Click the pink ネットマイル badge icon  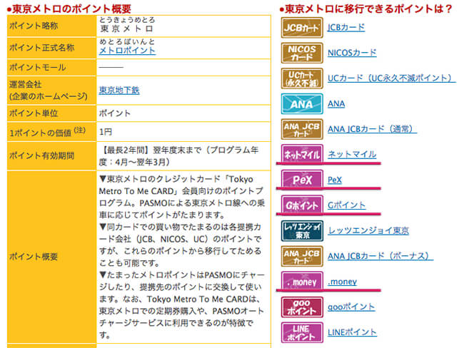[302, 154]
